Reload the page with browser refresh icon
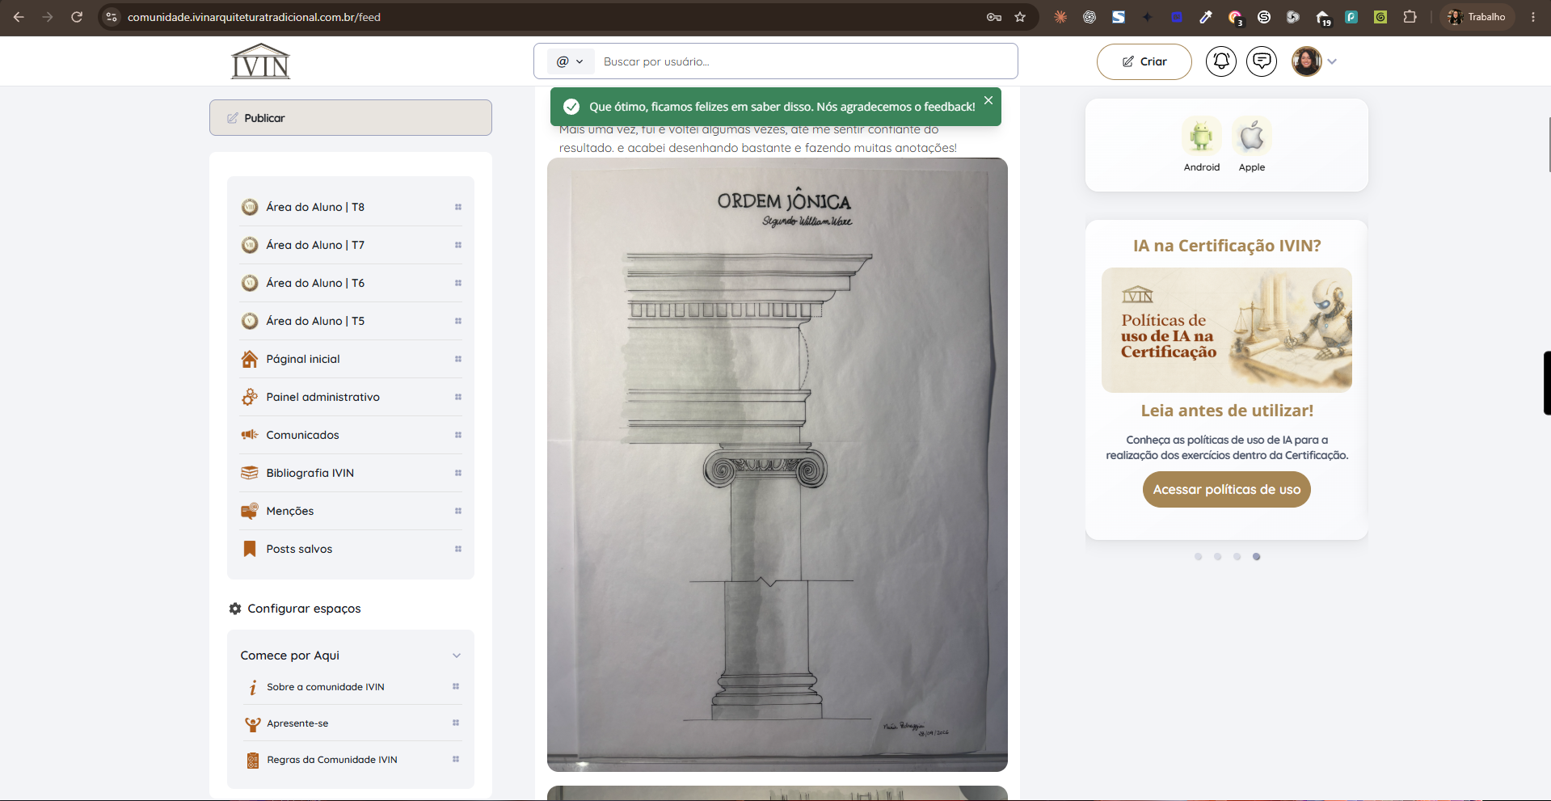 77,17
